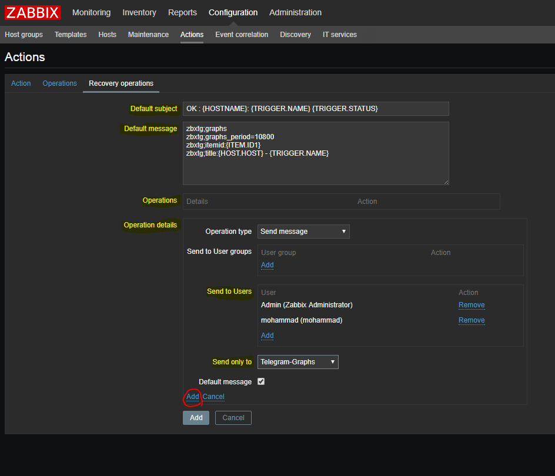
Task: Click the Default subject input field
Action: pyautogui.click(x=315, y=109)
